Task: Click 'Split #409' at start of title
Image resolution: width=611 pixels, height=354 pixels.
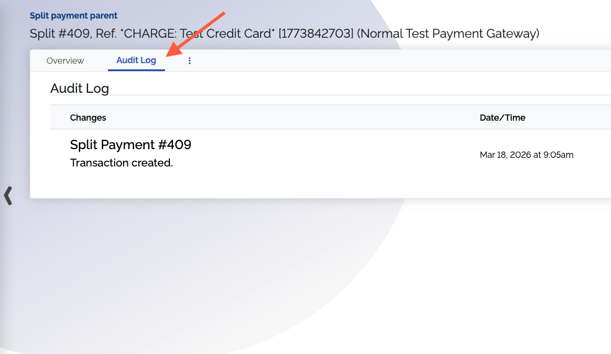Action: point(57,33)
